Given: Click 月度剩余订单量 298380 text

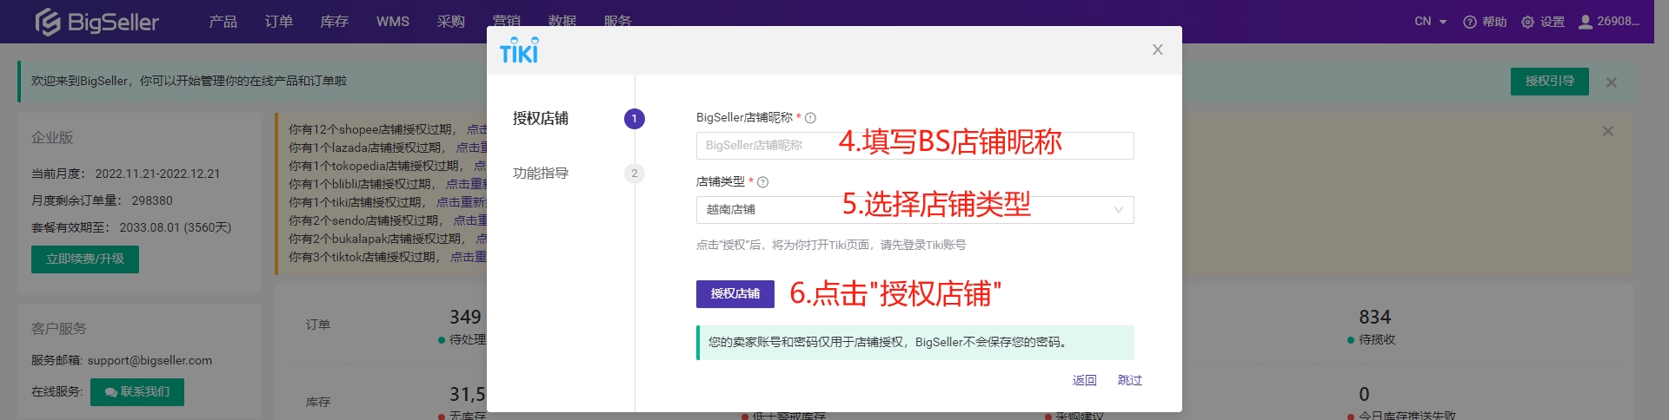Looking at the screenshot, I should [x=102, y=200].
